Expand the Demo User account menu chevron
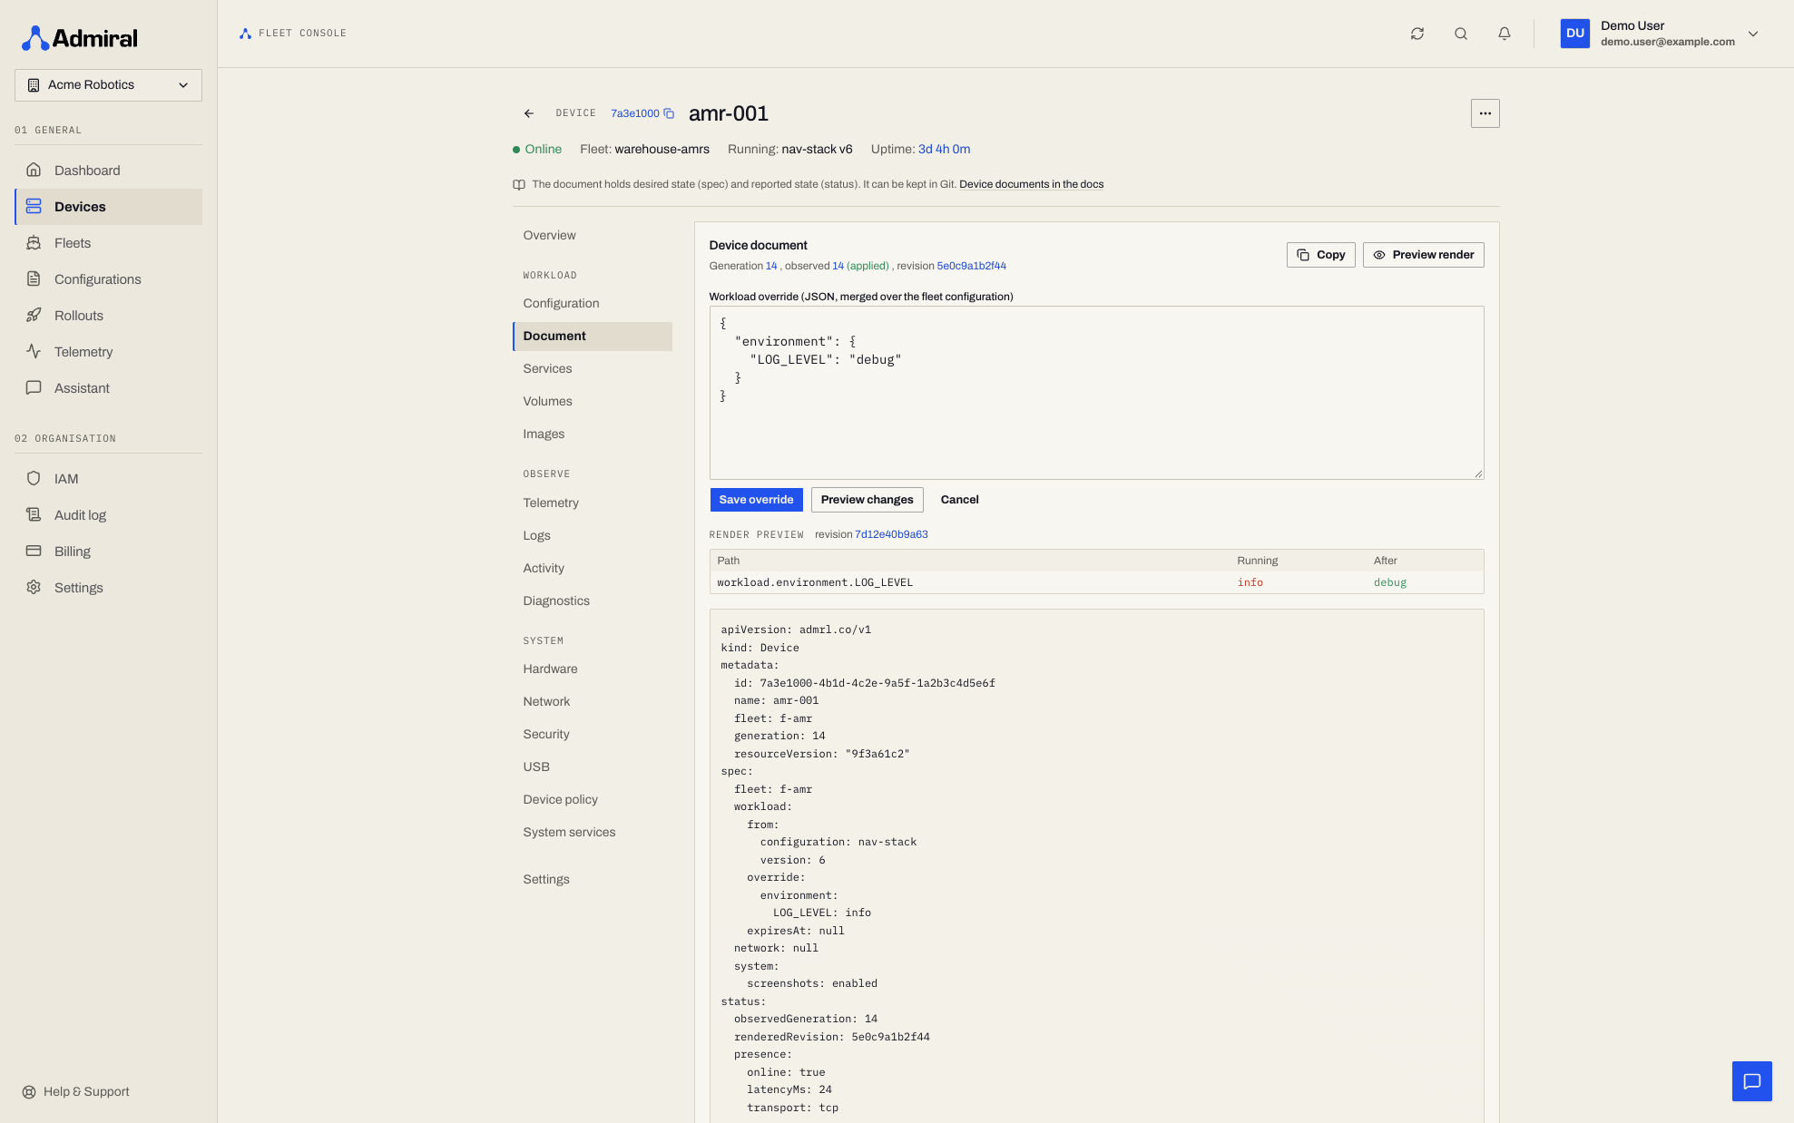1794x1123 pixels. (1753, 34)
